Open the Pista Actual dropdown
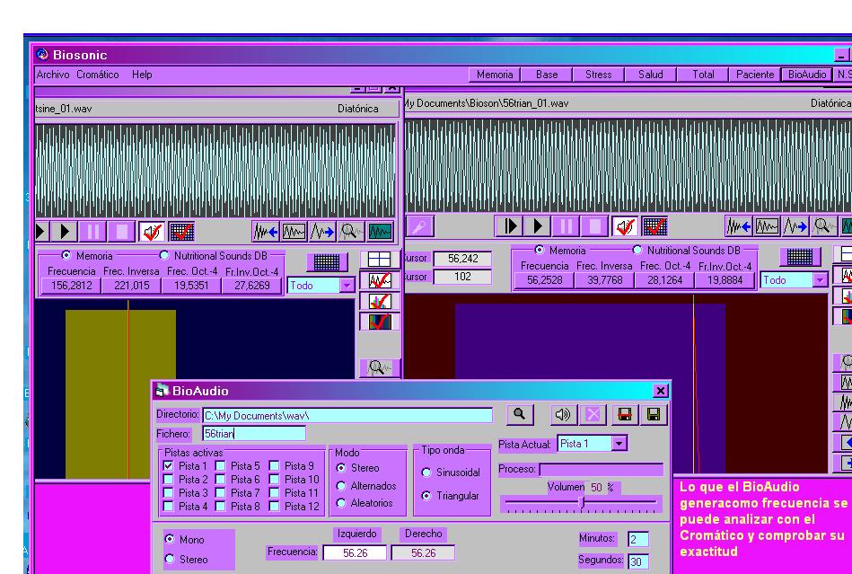 click(x=619, y=444)
